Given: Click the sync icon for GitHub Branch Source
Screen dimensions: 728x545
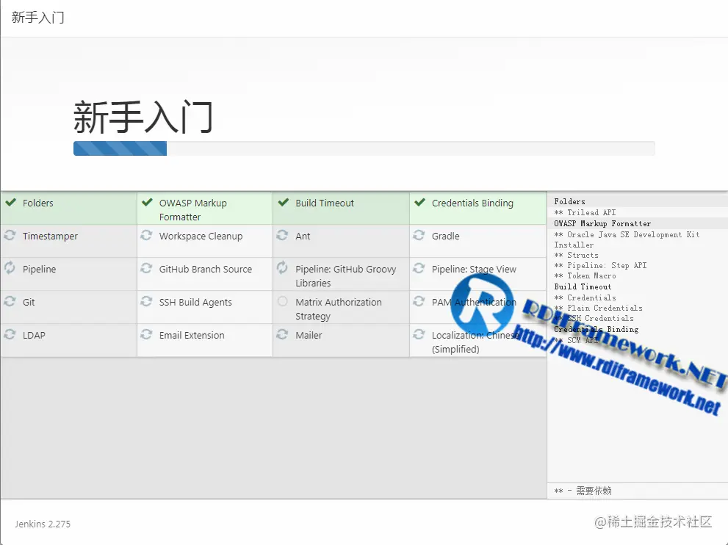Looking at the screenshot, I should pos(146,268).
